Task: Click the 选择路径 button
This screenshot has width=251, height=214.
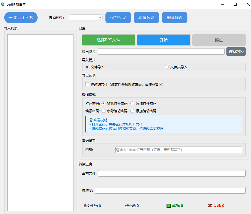Action: coord(236,52)
